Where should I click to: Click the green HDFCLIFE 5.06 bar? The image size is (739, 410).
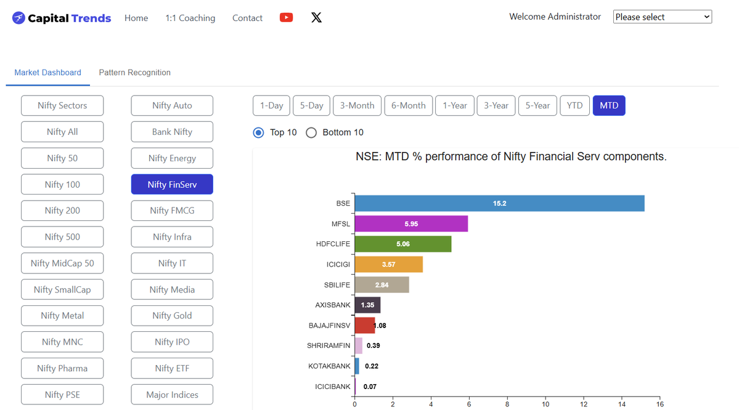[x=403, y=244]
